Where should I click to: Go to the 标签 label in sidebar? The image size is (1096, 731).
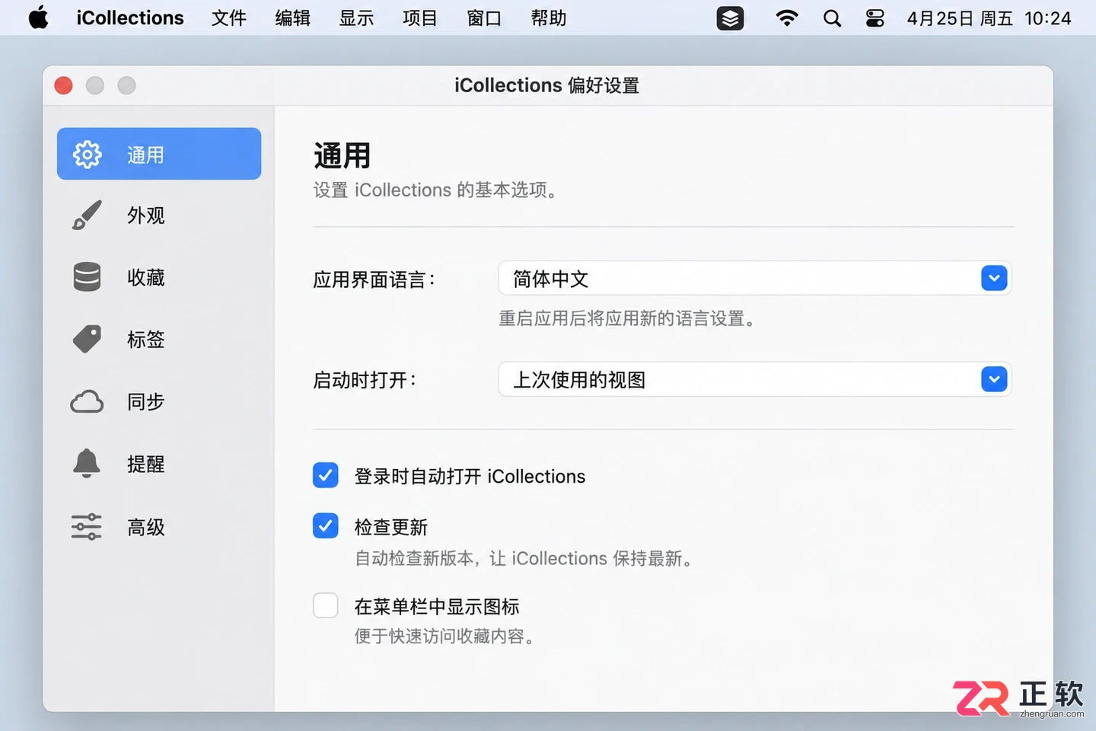tap(146, 340)
